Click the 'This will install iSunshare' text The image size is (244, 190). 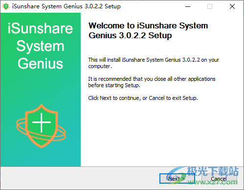pos(154,63)
